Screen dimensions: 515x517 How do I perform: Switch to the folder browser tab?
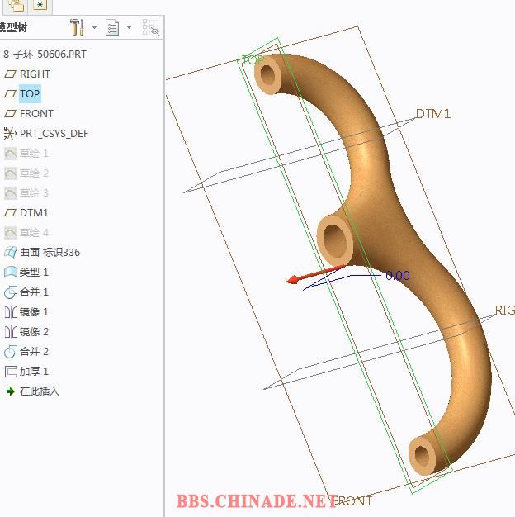click(16, 5)
